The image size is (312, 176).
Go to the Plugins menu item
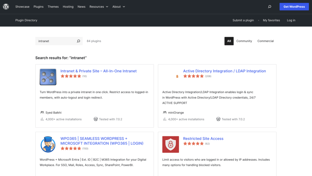click(x=38, y=7)
